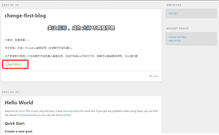Visit the GitHub link
This screenshot has height=135, width=219.
tap(67, 115)
